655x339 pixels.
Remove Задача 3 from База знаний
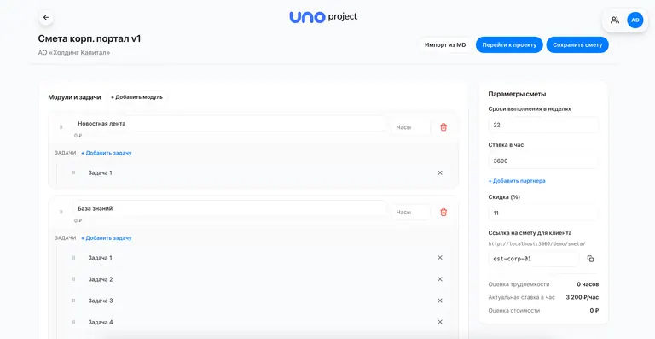440,301
